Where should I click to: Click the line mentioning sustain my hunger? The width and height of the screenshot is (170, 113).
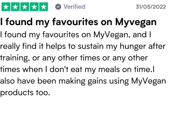(83, 47)
